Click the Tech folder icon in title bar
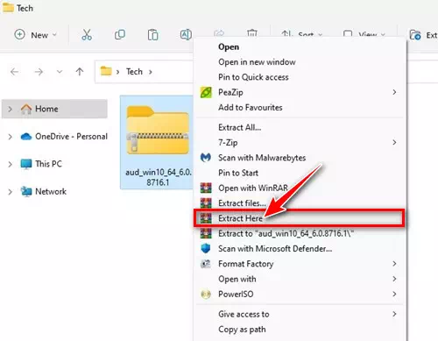438x341 pixels. tap(8, 7)
